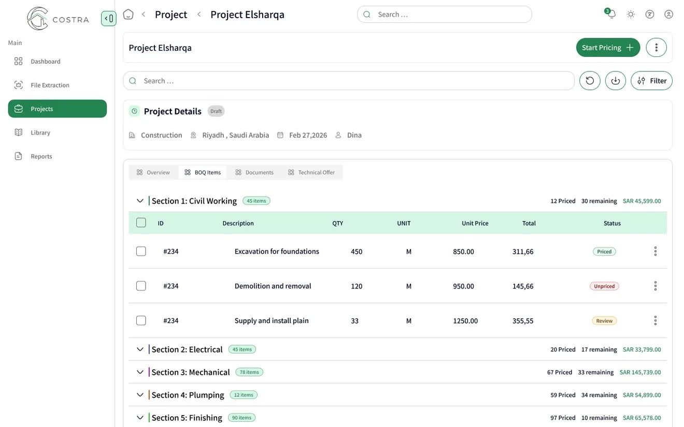The width and height of the screenshot is (684, 427).
Task: Open the language switcher icon in header
Action: pos(650,14)
